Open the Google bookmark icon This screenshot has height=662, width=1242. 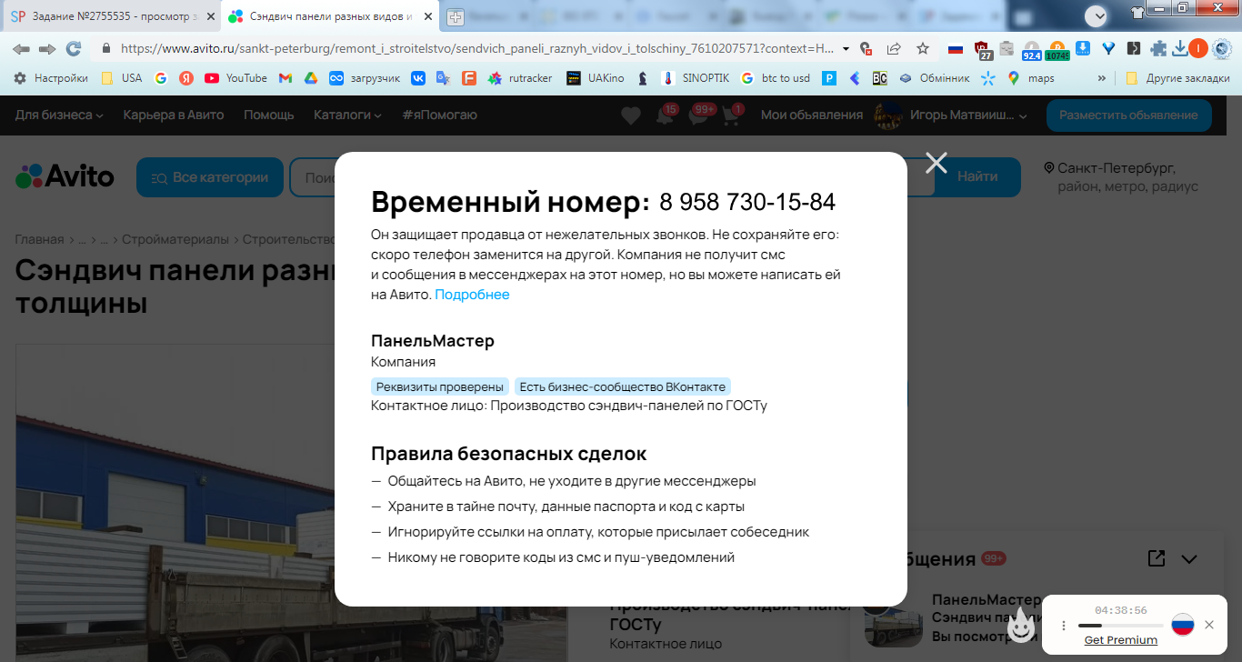point(161,78)
